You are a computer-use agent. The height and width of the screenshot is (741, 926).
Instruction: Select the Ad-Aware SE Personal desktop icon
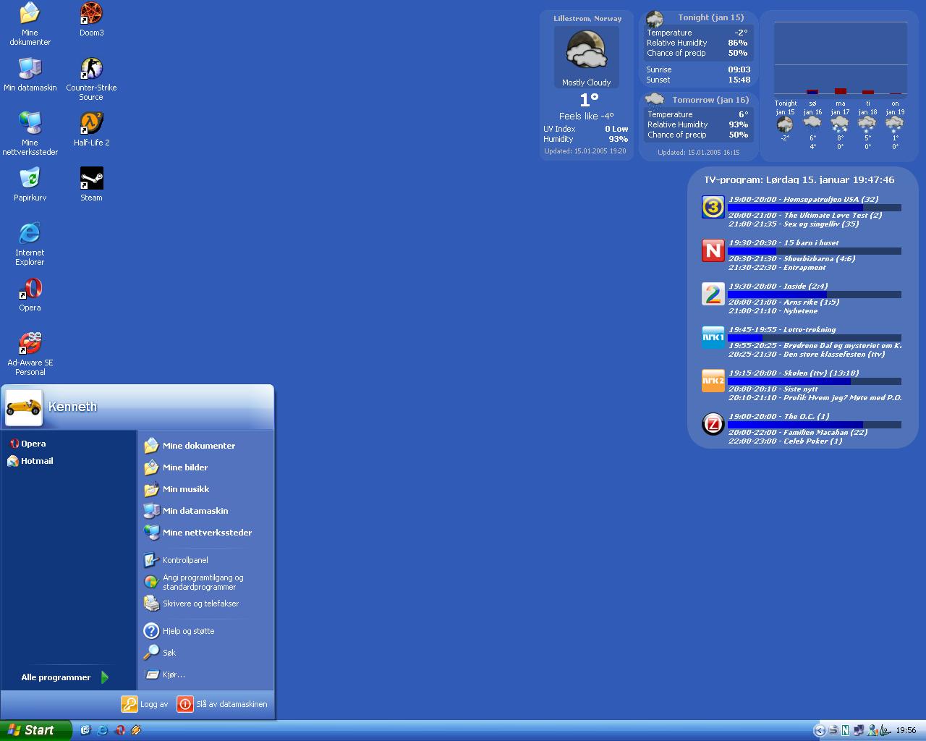(30, 354)
